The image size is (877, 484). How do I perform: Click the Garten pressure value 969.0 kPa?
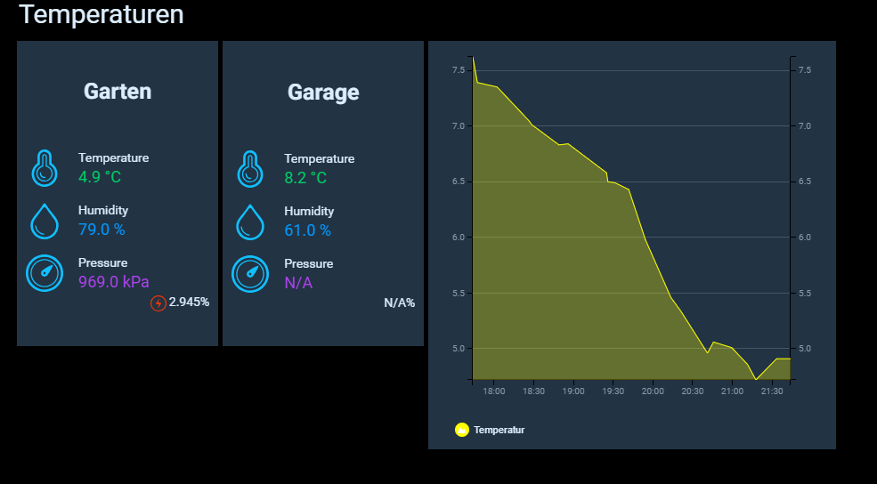113,282
